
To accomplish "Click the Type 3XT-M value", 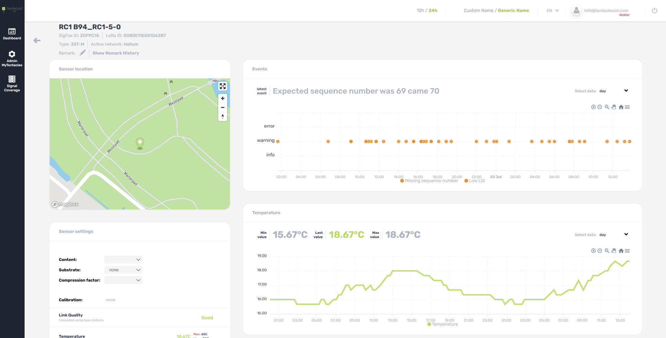I will point(77,44).
